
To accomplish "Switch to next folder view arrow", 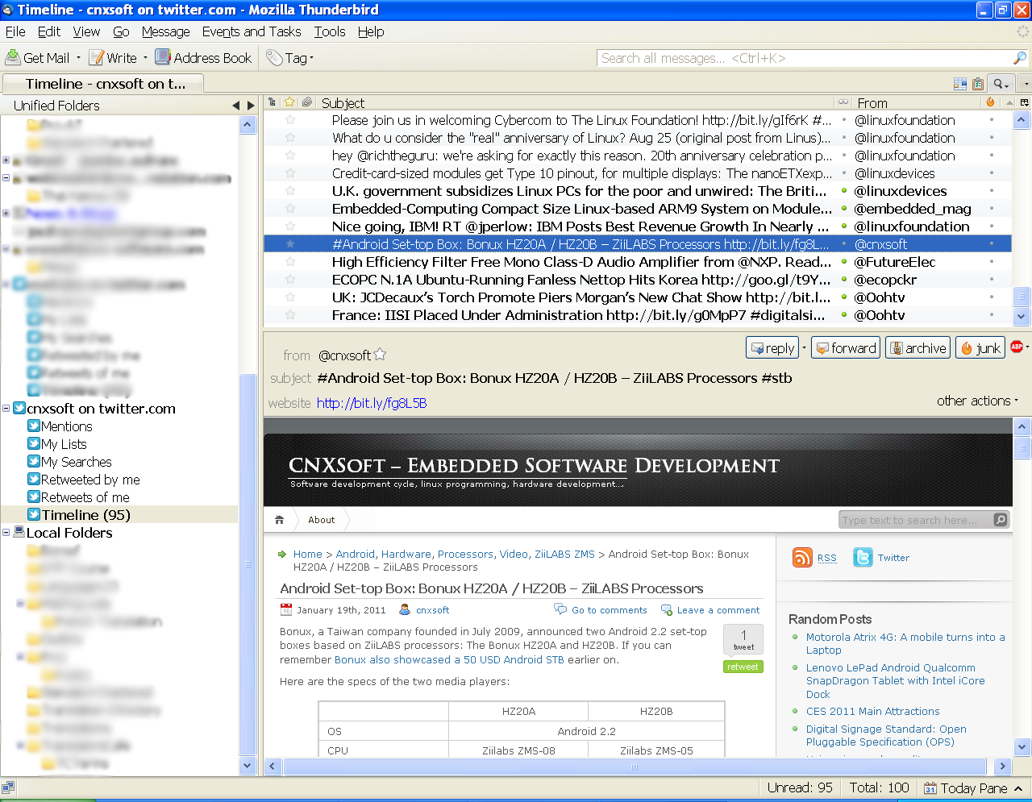I will click(x=251, y=106).
